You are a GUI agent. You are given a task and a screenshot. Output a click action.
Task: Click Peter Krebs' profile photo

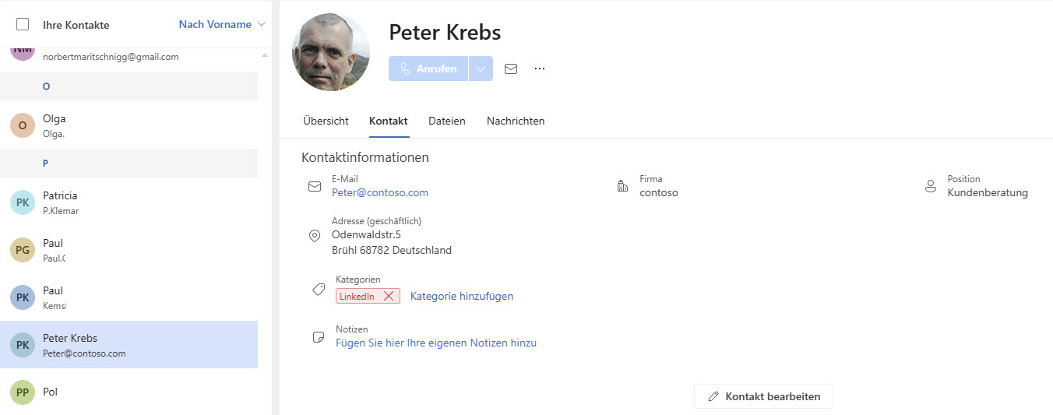click(x=331, y=52)
